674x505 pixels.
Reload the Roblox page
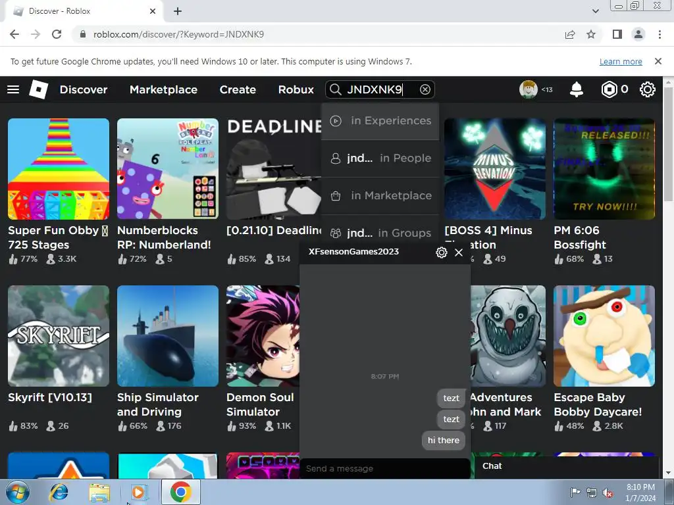click(x=57, y=34)
